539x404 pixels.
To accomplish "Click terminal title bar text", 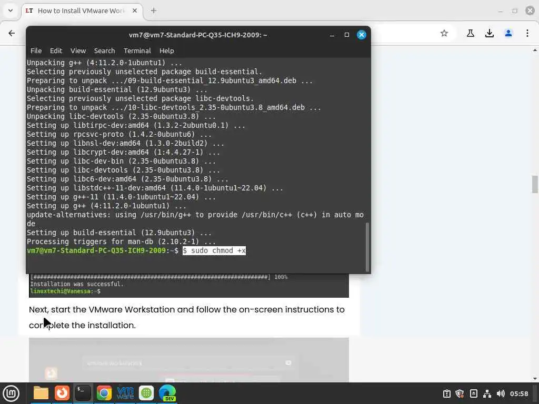I will coord(198,35).
